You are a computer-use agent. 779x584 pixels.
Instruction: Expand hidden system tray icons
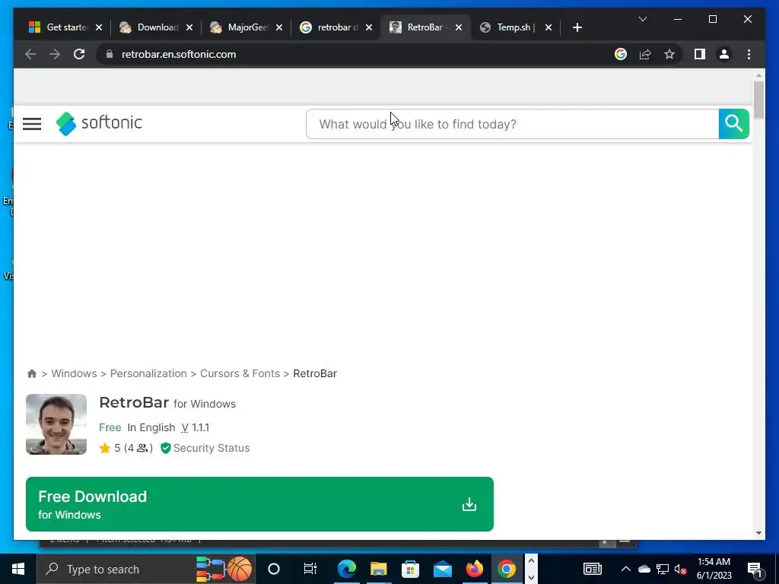626,569
